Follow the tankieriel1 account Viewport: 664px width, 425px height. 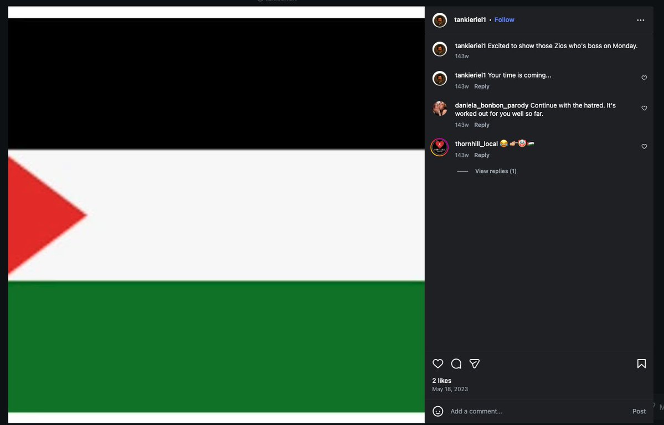tap(505, 20)
